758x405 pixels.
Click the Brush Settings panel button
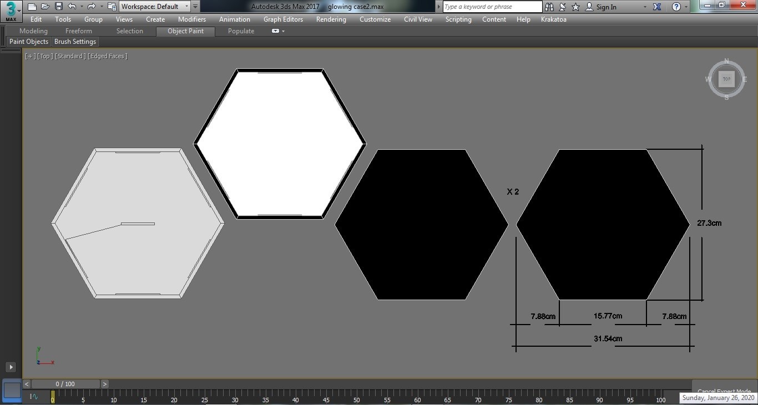click(75, 42)
